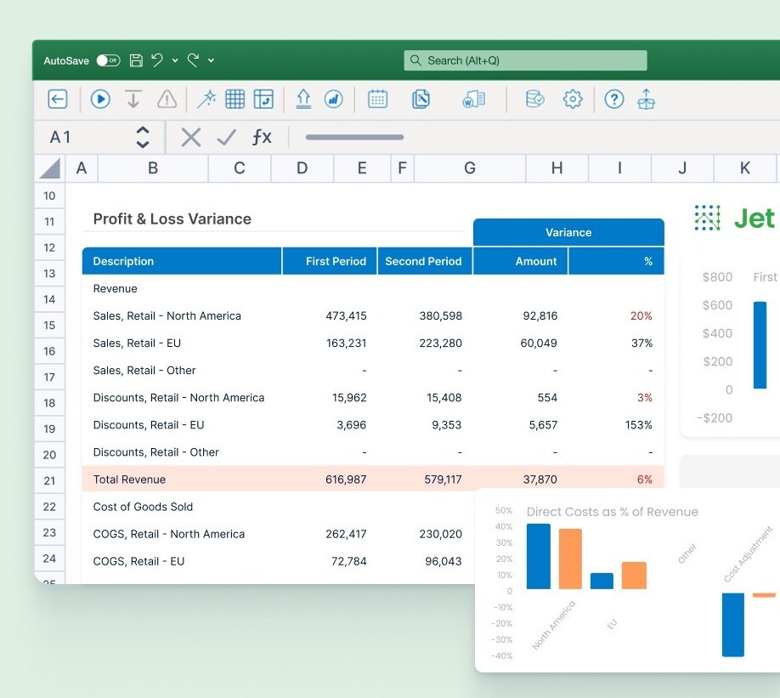Open the undo history dropdown arrow
The width and height of the screenshot is (780, 698).
point(175,60)
